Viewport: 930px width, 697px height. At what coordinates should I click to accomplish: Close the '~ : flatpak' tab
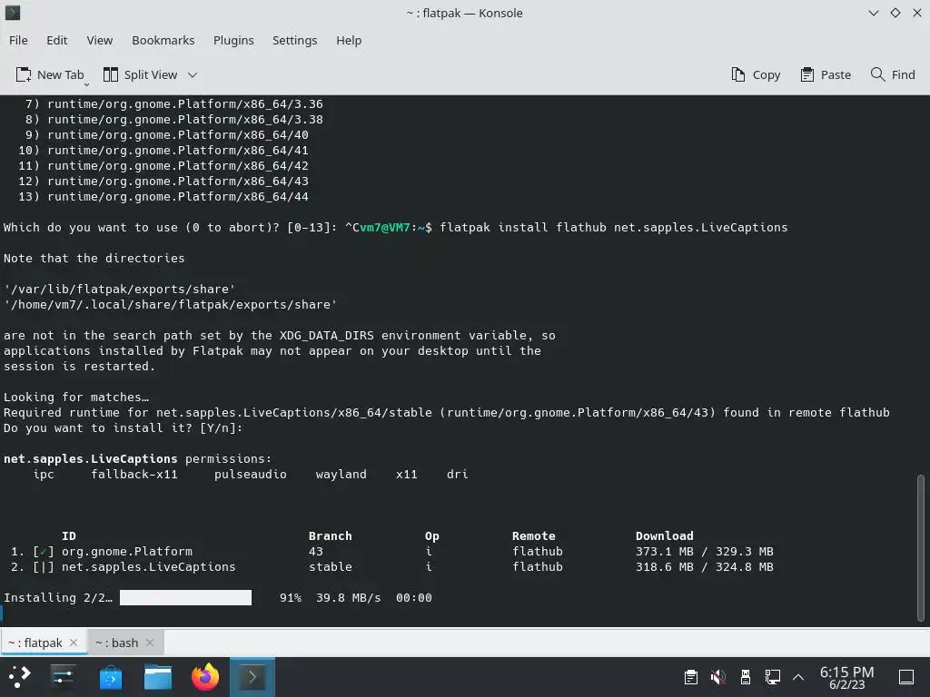pos(74,643)
